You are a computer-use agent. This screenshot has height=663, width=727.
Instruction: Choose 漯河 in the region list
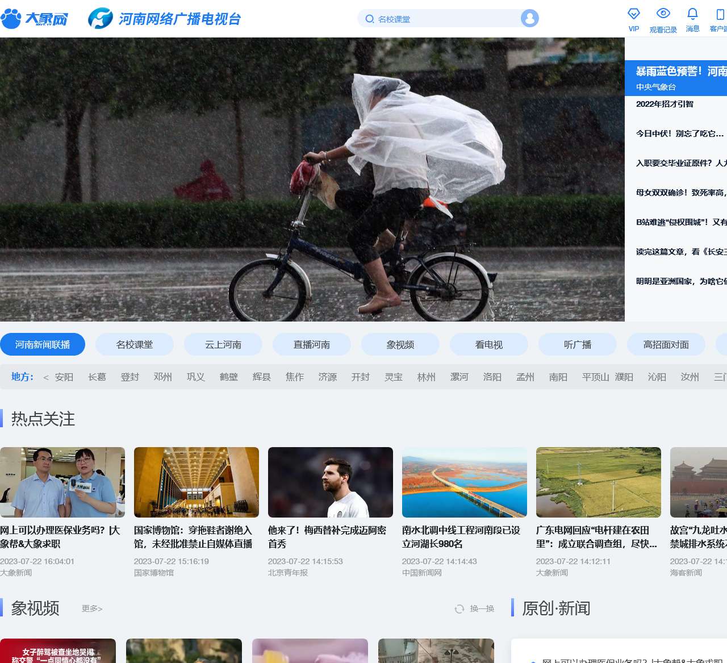pos(459,377)
